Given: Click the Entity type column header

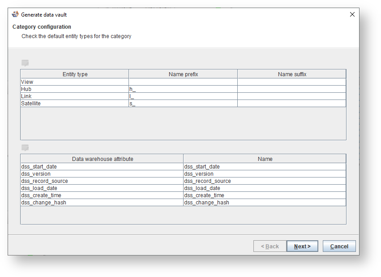Looking at the screenshot, I should [x=75, y=74].
